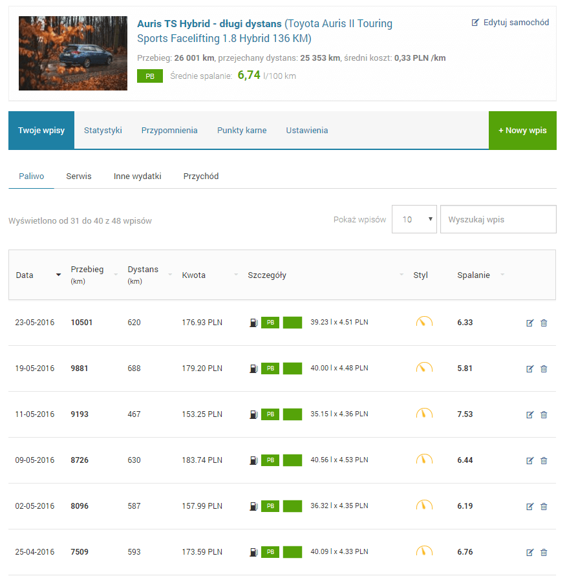Viewport: 567px width, 576px height.
Task: Switch to the Statystyki tab
Action: 103,130
